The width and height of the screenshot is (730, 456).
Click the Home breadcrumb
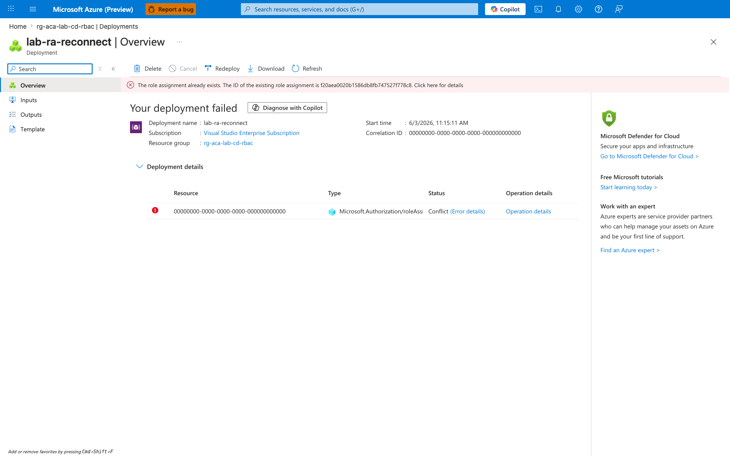[x=18, y=26]
